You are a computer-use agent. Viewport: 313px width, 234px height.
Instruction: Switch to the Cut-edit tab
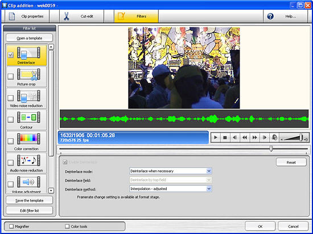(x=81, y=17)
